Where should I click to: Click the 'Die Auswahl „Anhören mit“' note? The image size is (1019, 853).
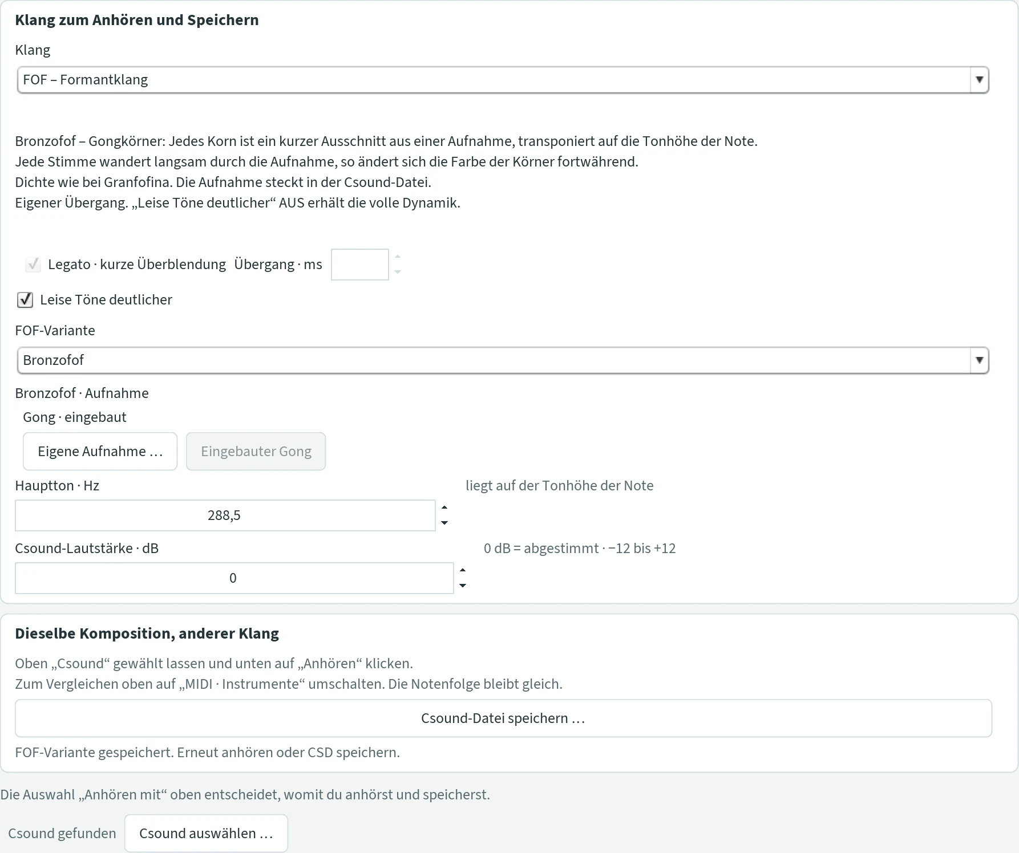point(245,795)
